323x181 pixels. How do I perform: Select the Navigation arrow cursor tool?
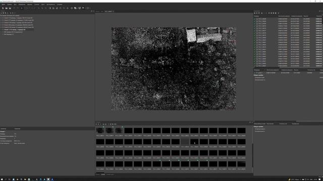[22, 8]
